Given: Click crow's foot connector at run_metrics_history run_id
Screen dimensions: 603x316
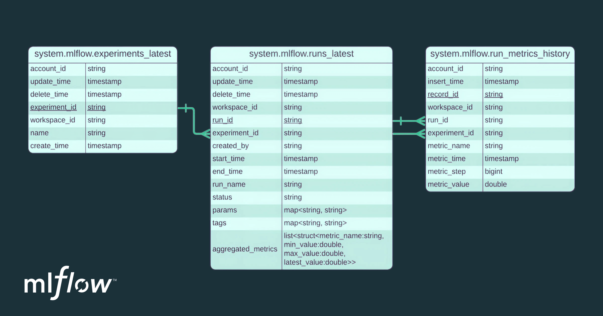Looking at the screenshot, I should pos(420,121).
